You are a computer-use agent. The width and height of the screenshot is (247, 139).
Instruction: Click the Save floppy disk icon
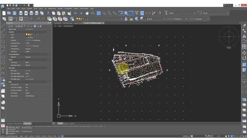point(15,13)
